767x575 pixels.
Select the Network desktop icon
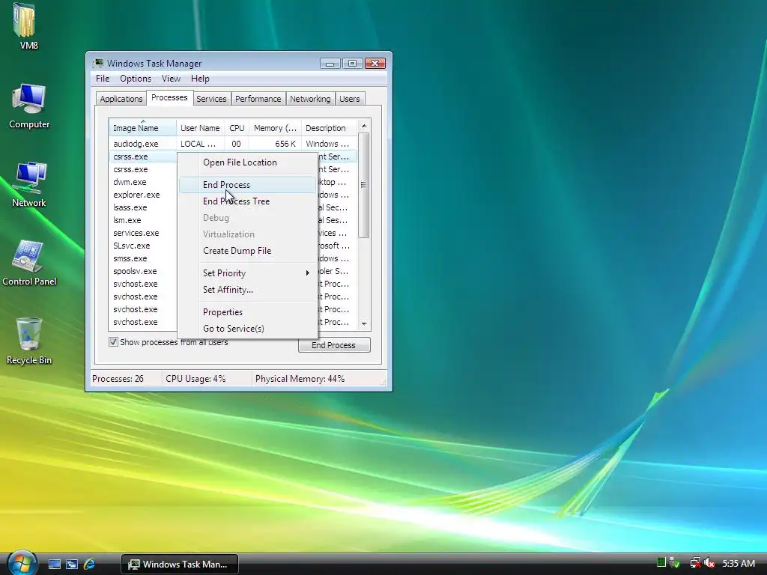tap(29, 184)
